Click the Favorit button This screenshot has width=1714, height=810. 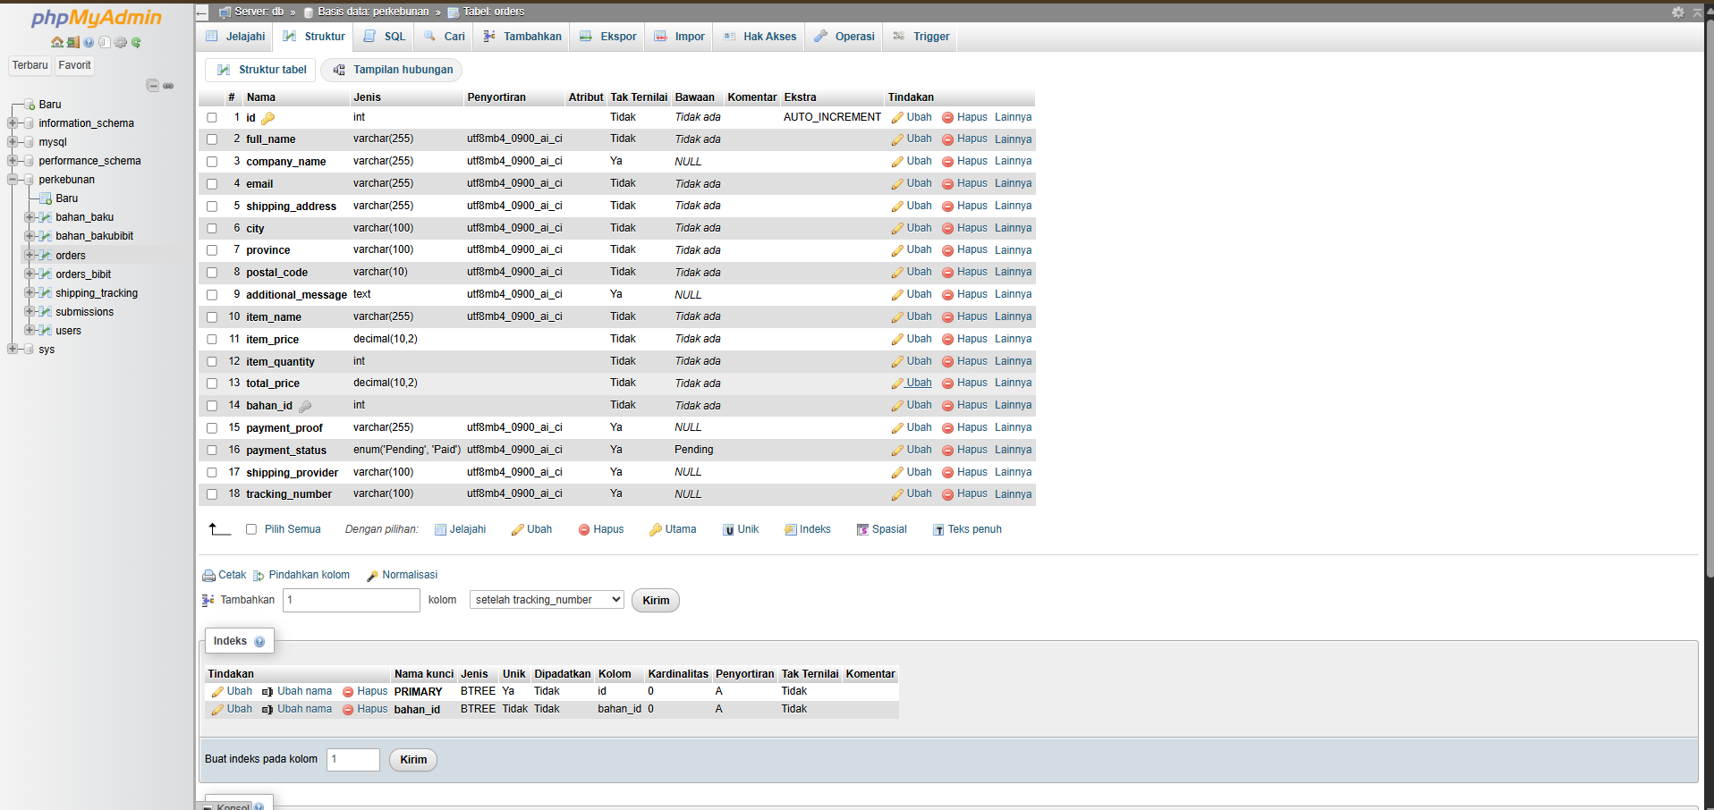74,65
